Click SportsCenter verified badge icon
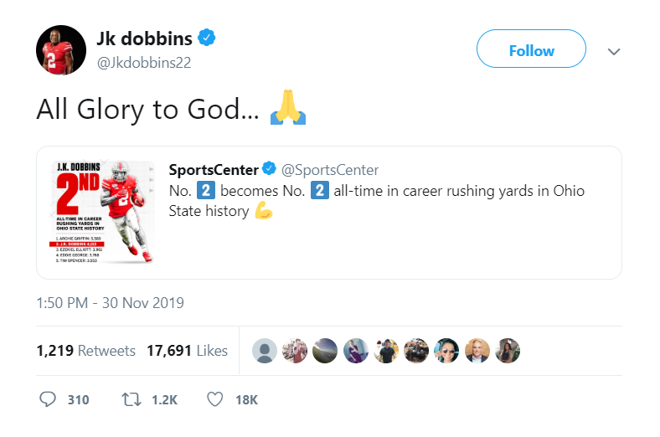660x437 pixels. pyautogui.click(x=270, y=170)
